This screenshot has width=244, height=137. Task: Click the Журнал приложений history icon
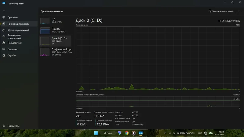tap(4, 30)
